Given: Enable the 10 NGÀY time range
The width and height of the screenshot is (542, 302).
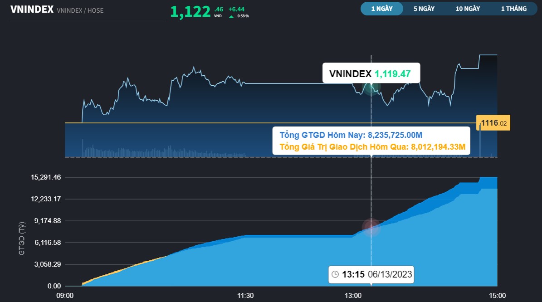Looking at the screenshot, I should (x=468, y=8).
